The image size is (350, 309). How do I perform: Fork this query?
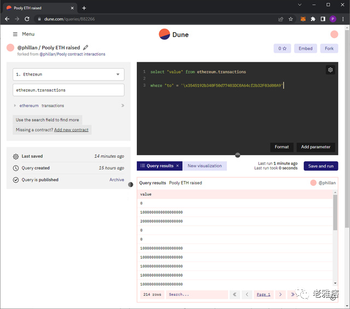click(x=329, y=49)
